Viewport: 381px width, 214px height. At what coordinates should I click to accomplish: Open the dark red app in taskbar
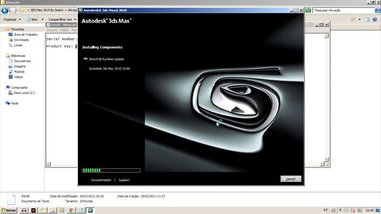pyautogui.click(x=33, y=210)
